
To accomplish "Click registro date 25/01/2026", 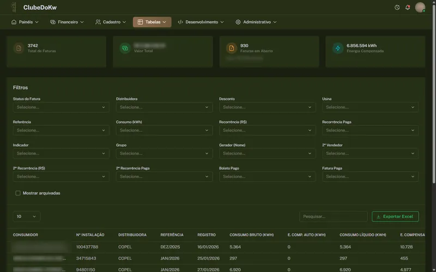I will tap(209, 258).
